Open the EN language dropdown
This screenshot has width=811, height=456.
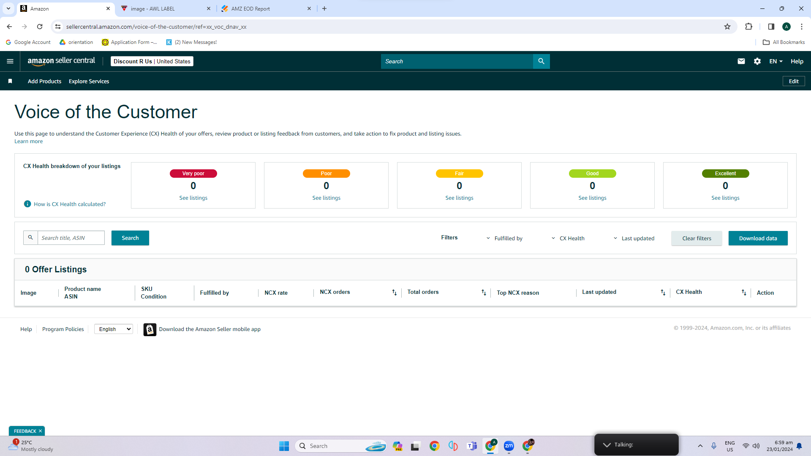click(x=776, y=61)
